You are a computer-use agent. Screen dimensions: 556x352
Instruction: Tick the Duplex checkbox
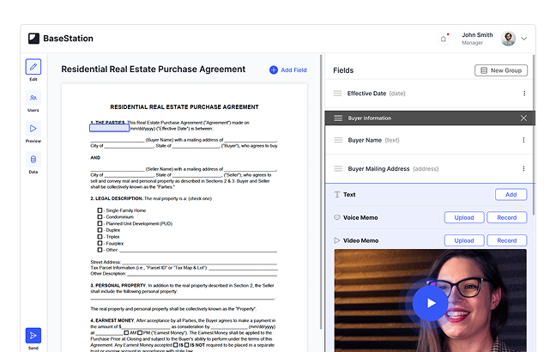pyautogui.click(x=100, y=230)
